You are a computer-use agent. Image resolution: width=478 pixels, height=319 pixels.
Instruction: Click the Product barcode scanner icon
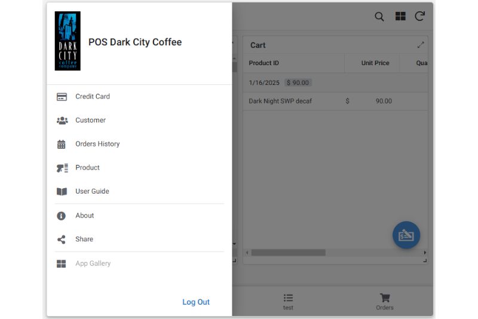coord(62,168)
